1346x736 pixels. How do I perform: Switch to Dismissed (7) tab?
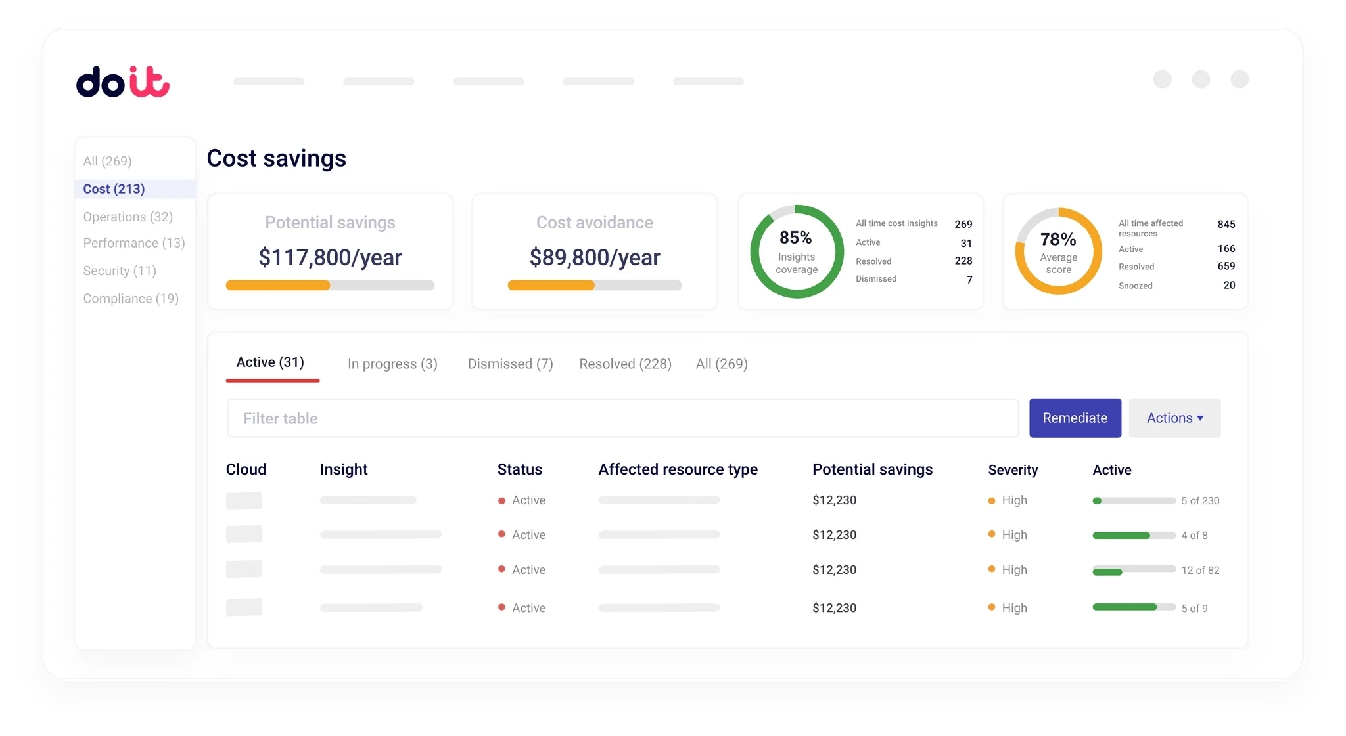click(x=511, y=364)
